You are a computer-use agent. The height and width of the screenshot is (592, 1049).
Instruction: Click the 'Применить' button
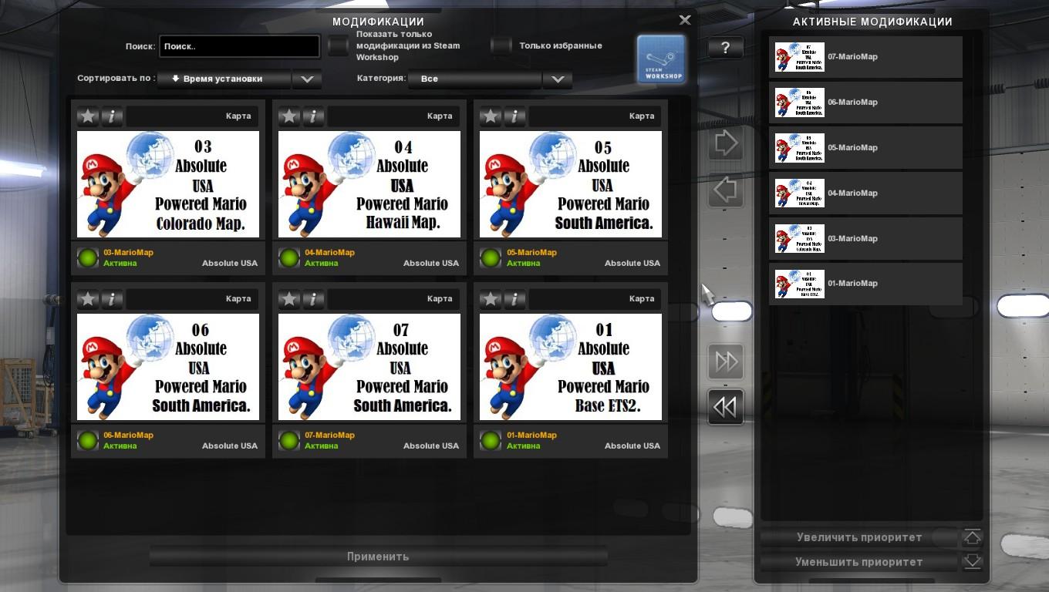378,557
